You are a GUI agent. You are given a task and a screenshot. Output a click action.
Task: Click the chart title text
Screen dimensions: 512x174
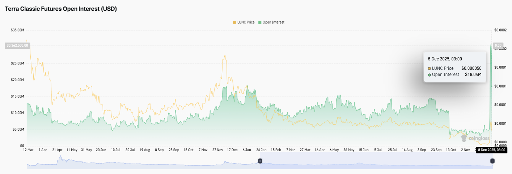60,9
